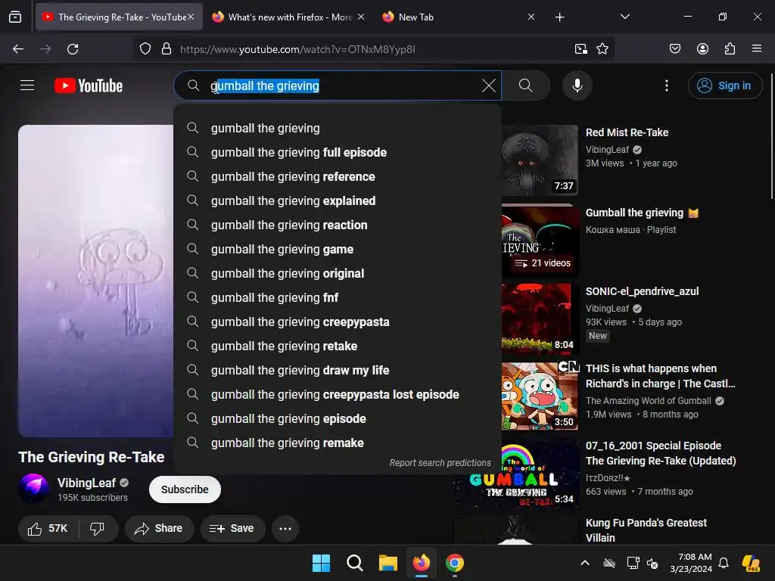The image size is (775, 581).
Task: Open the Extensions puzzle icon
Action: [x=730, y=48]
